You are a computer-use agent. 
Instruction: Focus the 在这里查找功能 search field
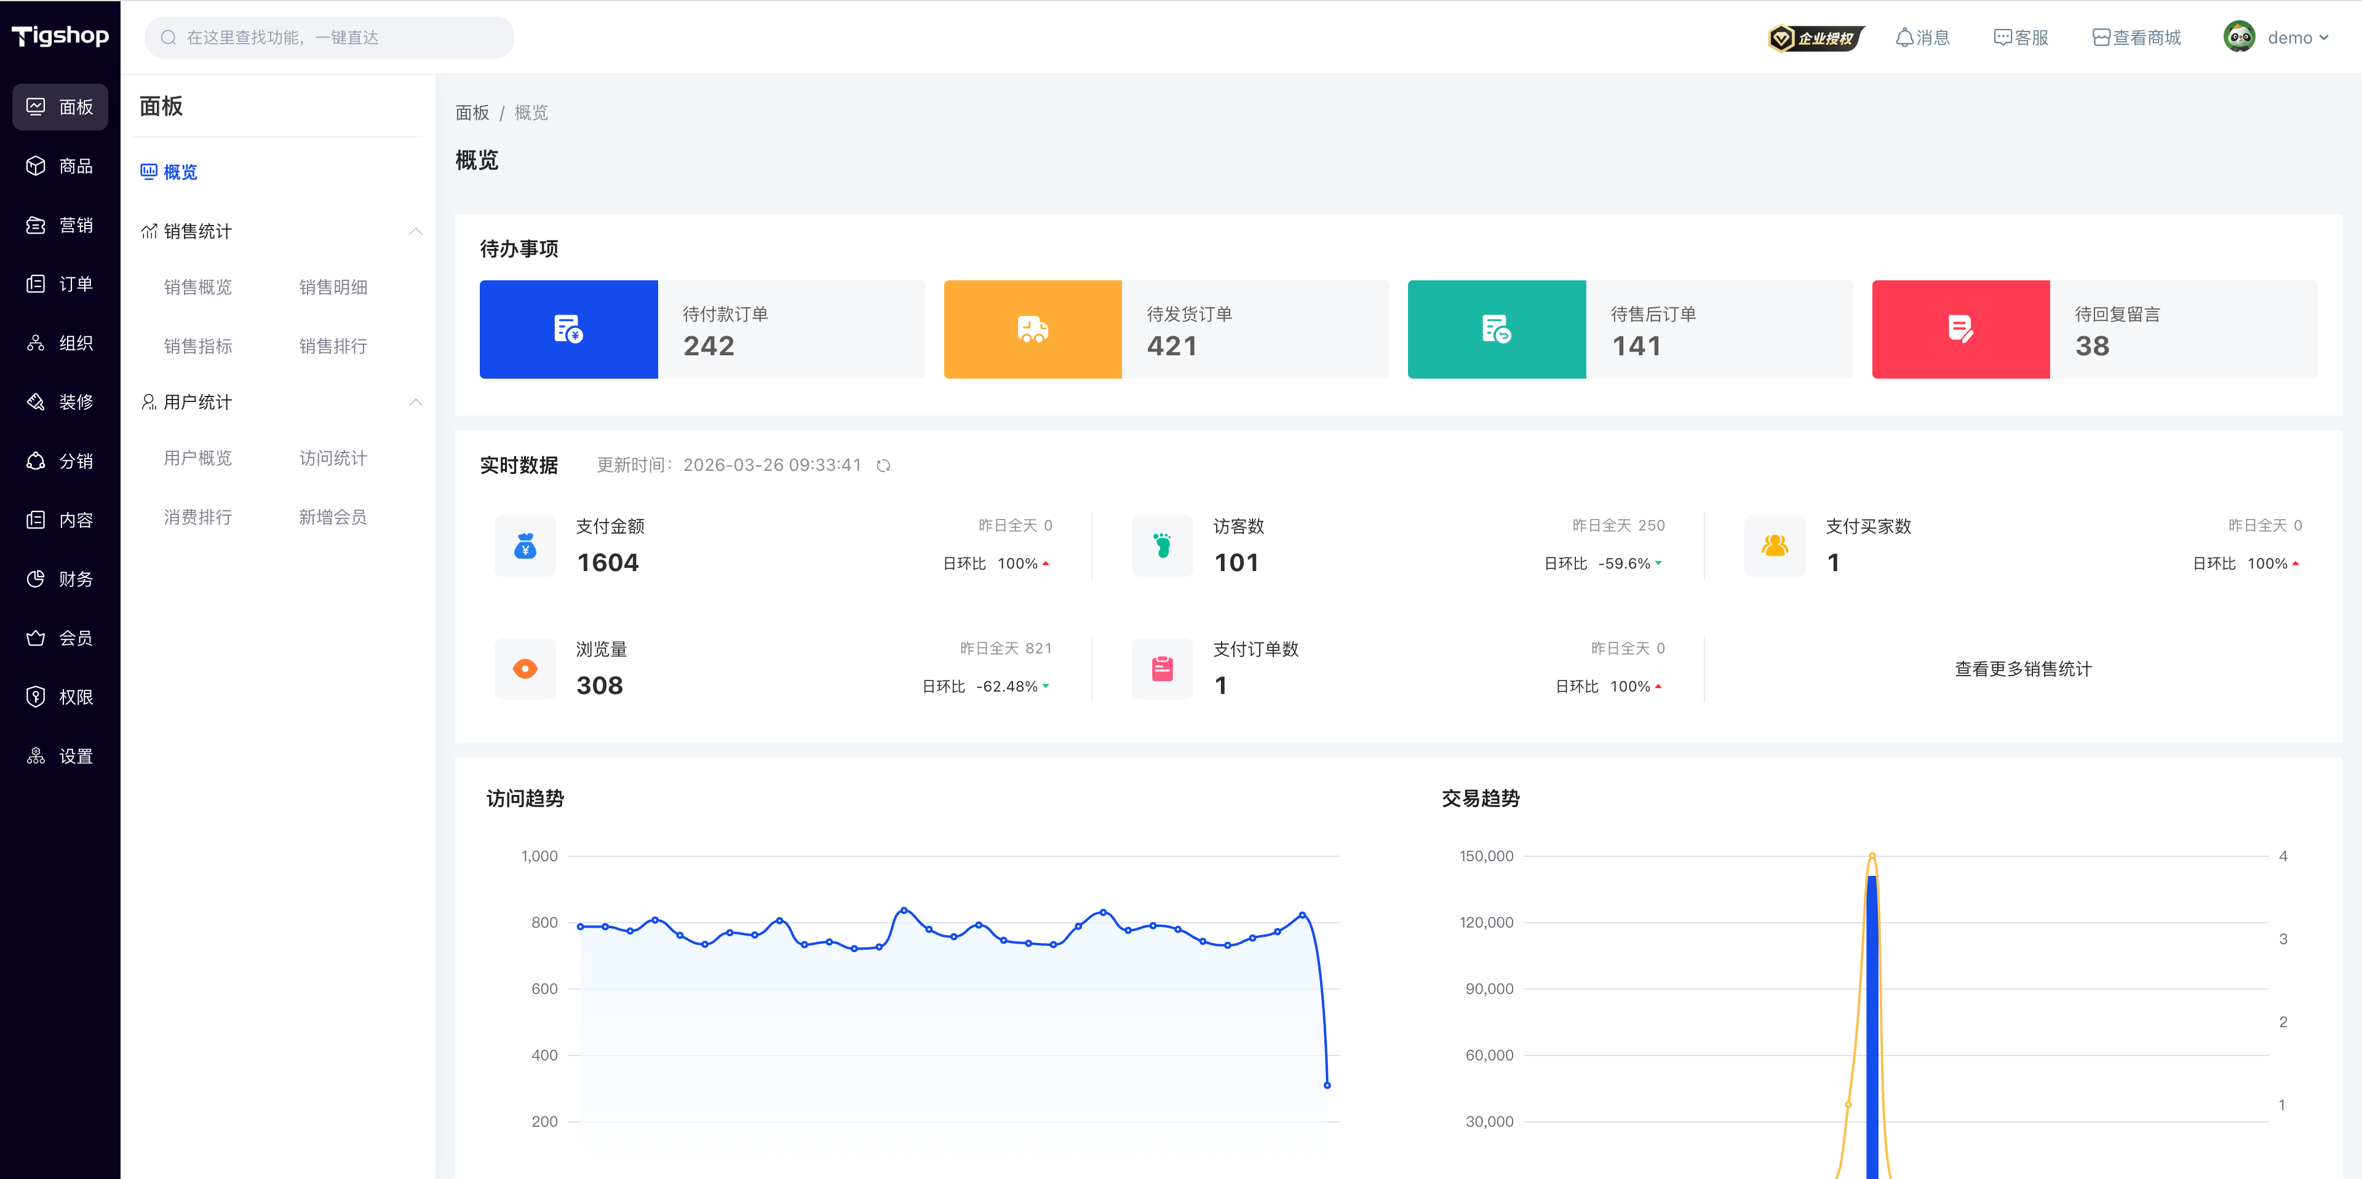pyautogui.click(x=329, y=37)
